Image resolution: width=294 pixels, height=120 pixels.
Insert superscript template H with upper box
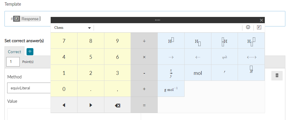click(x=171, y=41)
